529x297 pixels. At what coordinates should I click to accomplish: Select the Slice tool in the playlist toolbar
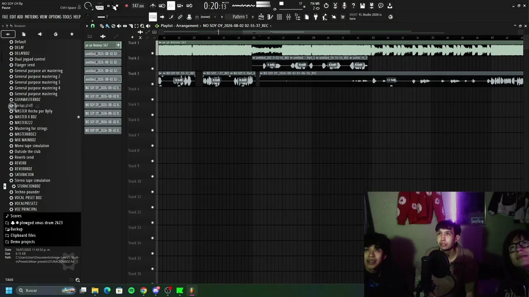131,26
